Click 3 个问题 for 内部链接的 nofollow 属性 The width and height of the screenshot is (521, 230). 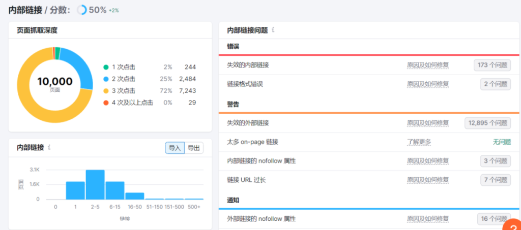tap(495, 161)
